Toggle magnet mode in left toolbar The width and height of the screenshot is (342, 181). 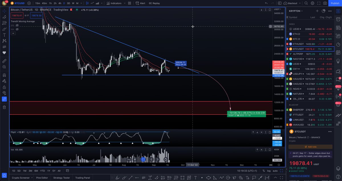point(4,75)
